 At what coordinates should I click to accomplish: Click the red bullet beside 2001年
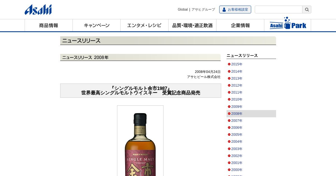[229, 163]
